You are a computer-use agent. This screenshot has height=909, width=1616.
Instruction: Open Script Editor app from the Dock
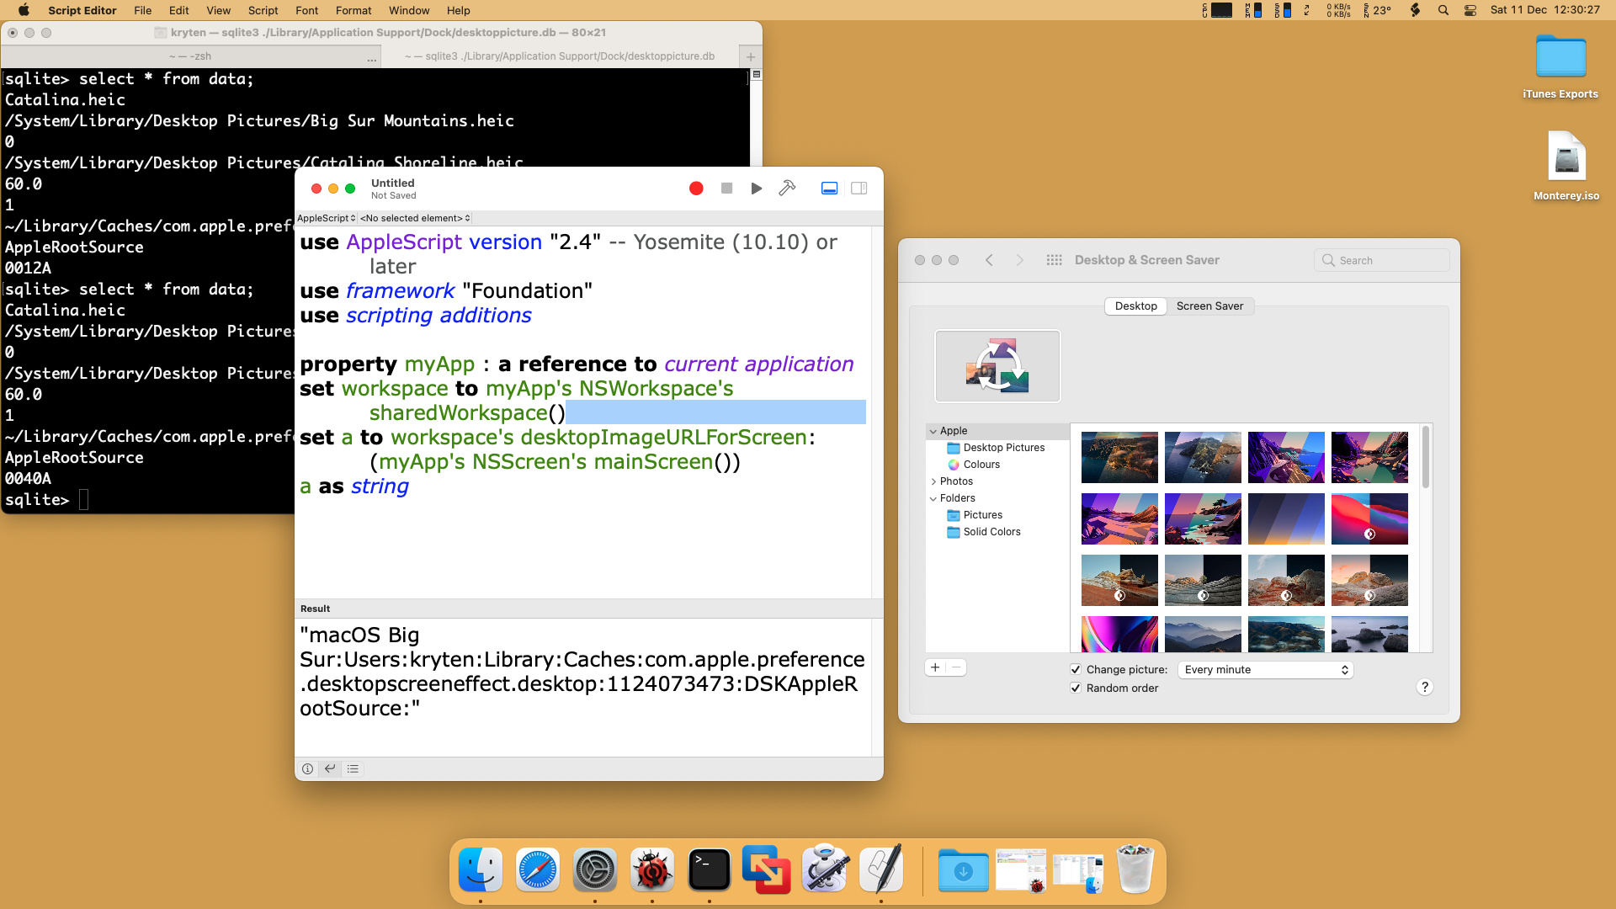(x=882, y=869)
